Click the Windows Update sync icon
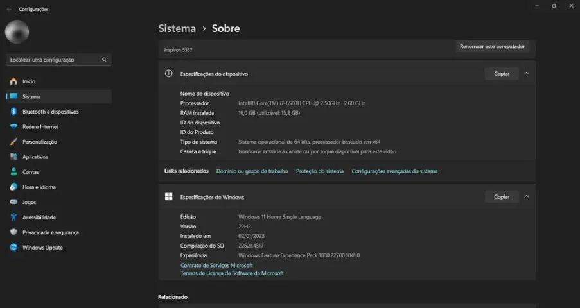This screenshot has width=580, height=308. [13, 247]
